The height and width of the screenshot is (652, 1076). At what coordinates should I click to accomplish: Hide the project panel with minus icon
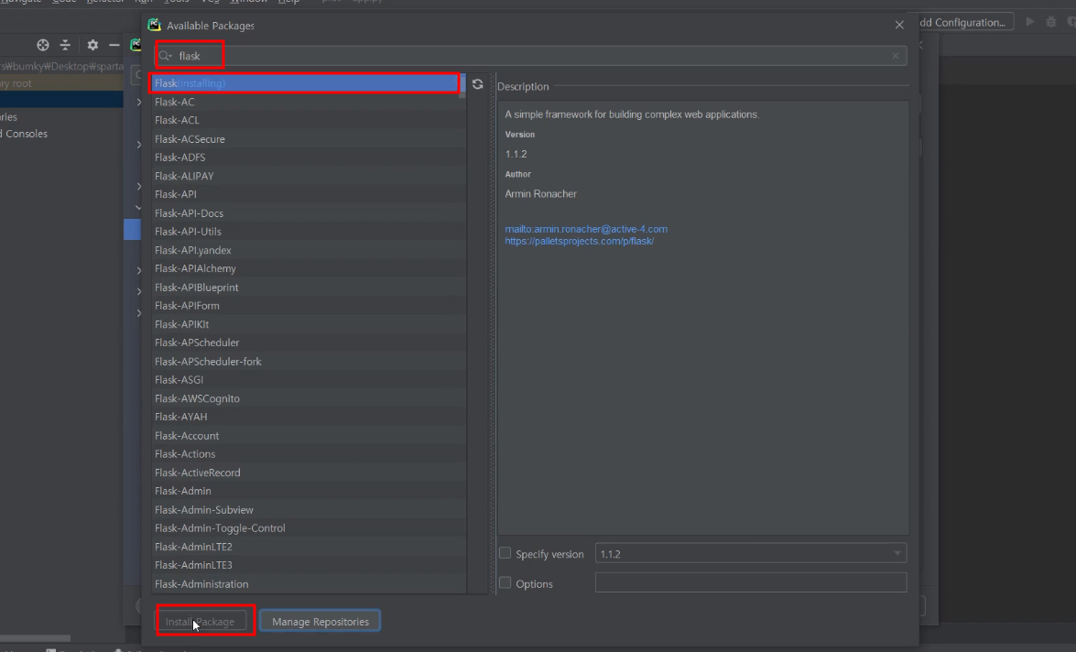pos(114,45)
